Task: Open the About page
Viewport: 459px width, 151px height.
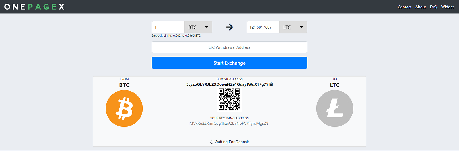Action: 421,7
